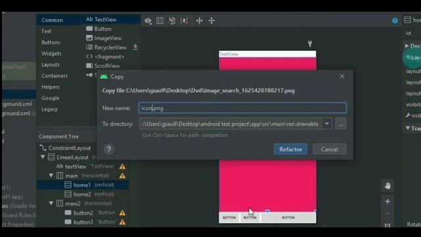Select Containers palette category
421x237 pixels.
tap(55, 76)
